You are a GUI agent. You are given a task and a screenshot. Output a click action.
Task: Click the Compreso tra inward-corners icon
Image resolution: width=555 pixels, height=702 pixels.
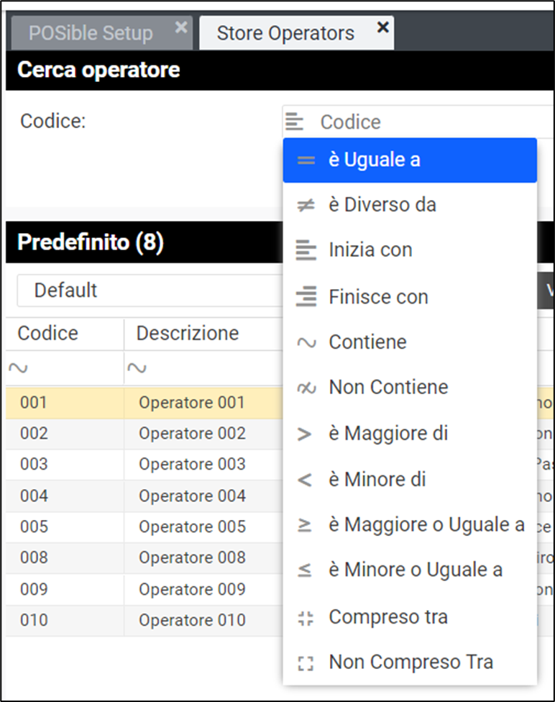click(306, 617)
